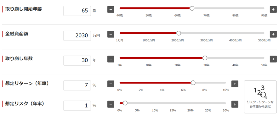Focus the return rate input showing 7
The height and width of the screenshot is (115, 279).
pos(77,85)
